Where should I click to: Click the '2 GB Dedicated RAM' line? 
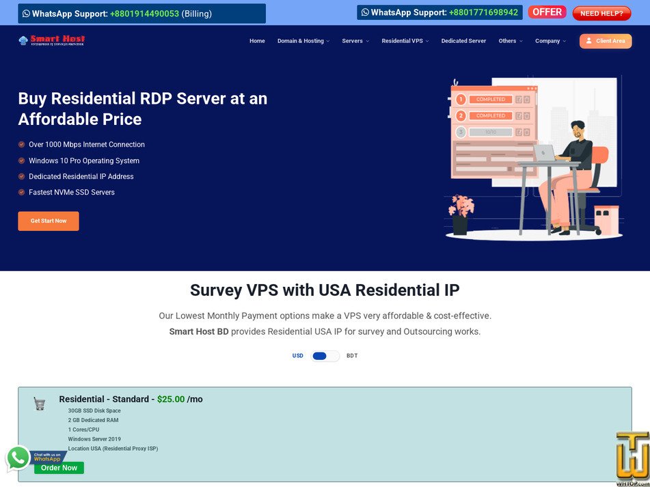(x=93, y=420)
